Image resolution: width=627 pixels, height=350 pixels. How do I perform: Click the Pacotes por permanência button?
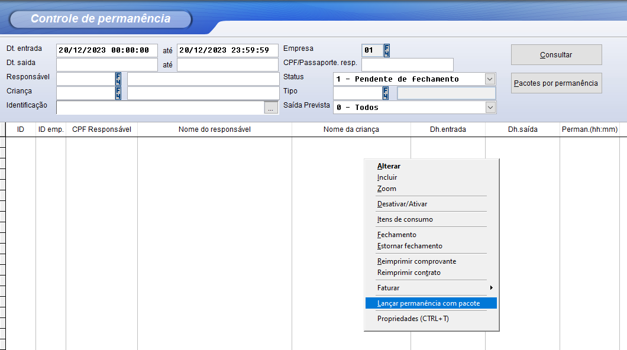tap(556, 83)
